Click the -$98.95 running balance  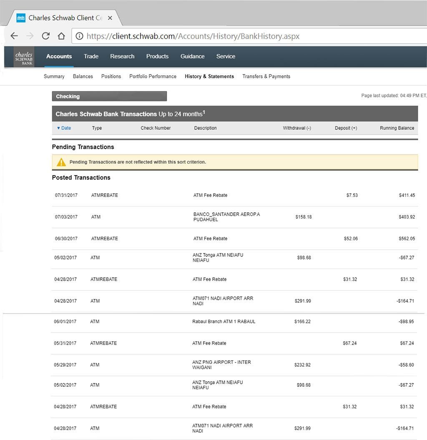[406, 322]
